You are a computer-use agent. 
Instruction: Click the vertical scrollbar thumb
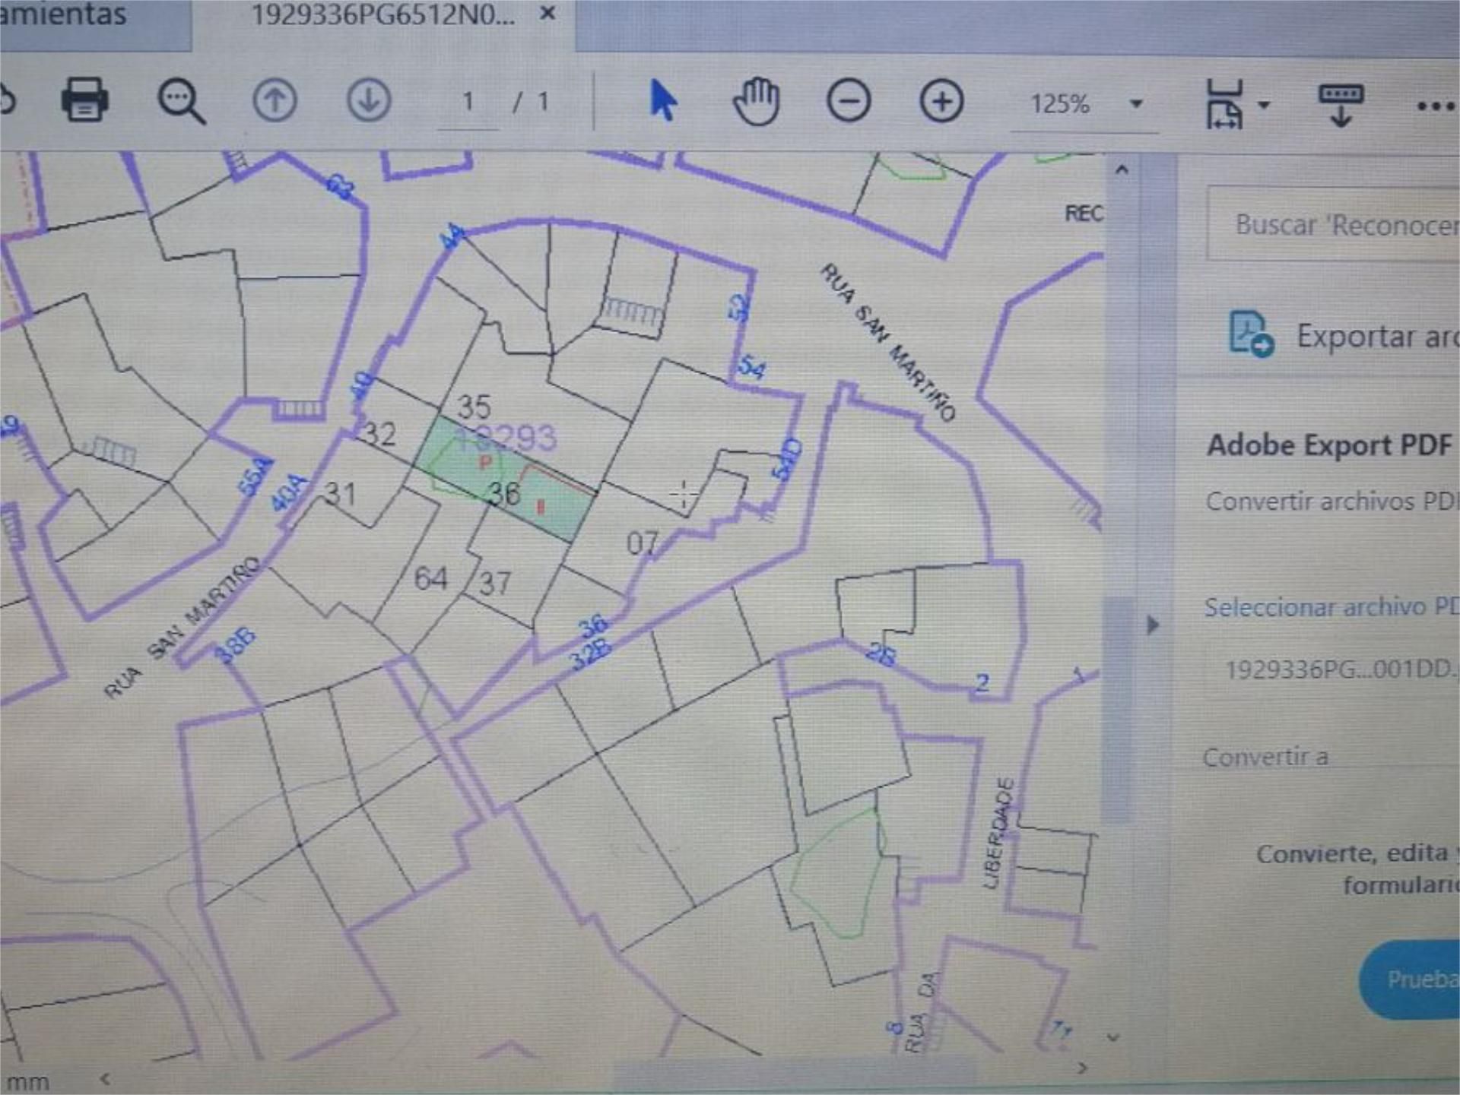tap(1116, 710)
